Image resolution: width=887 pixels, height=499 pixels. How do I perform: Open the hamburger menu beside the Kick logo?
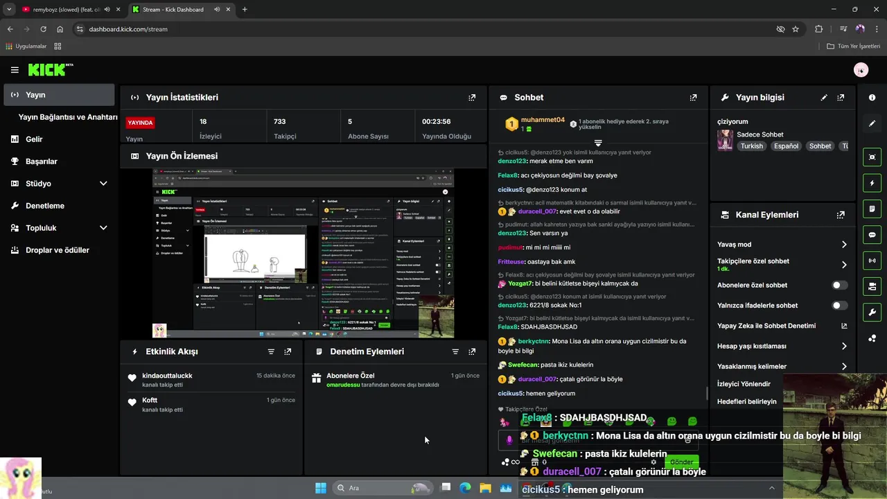pos(15,70)
